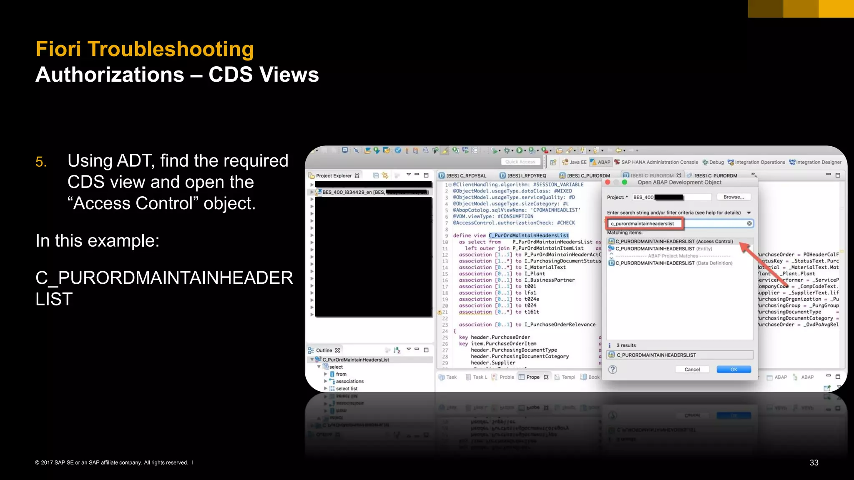The width and height of the screenshot is (854, 480).
Task: Click C_PurOrdMaintainHeadersList view name in editor
Action: (x=529, y=235)
